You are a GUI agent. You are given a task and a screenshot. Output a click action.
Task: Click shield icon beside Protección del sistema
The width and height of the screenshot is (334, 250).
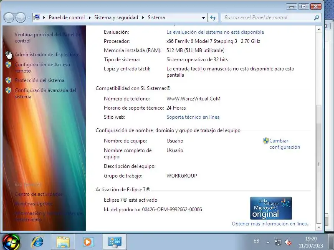(8, 80)
